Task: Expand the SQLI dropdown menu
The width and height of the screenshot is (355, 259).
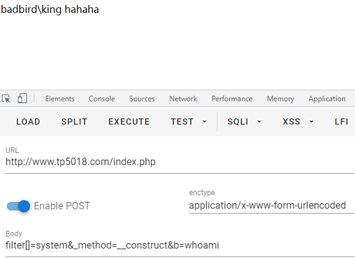Action: (x=244, y=122)
